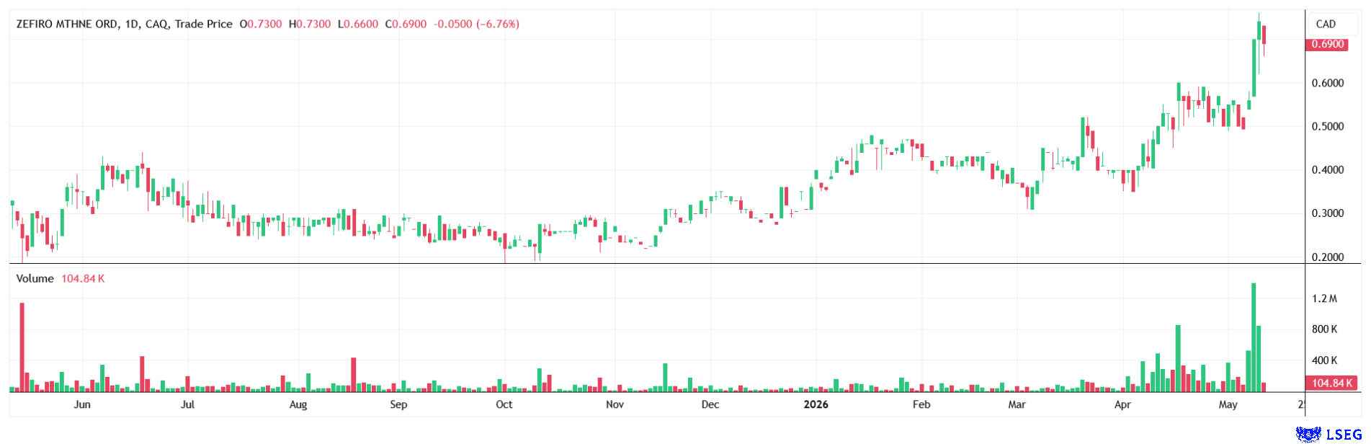Screen dimensions: 1371x444
Task: Click the 0.6000 price axis label
Action: click(1327, 83)
